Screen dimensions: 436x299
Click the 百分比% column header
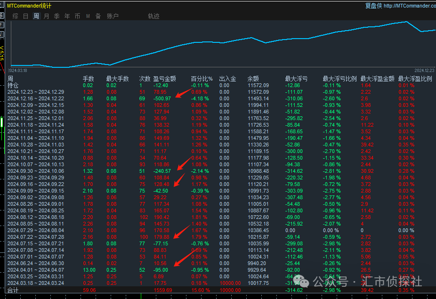pos(202,79)
